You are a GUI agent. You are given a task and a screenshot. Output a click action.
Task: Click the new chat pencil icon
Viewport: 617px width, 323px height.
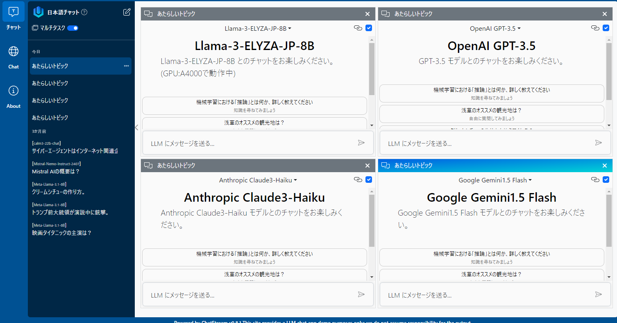[126, 12]
